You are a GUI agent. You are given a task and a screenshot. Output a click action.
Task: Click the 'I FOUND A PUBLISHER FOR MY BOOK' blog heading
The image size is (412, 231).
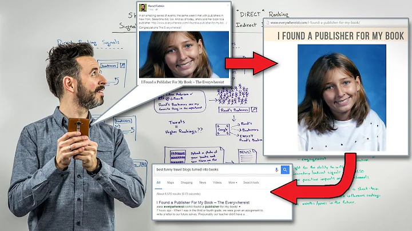click(x=341, y=36)
